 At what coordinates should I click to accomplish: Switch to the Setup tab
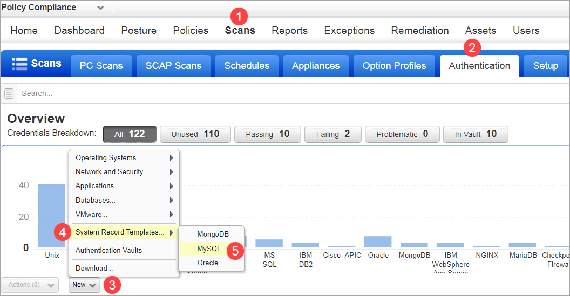pyautogui.click(x=545, y=66)
